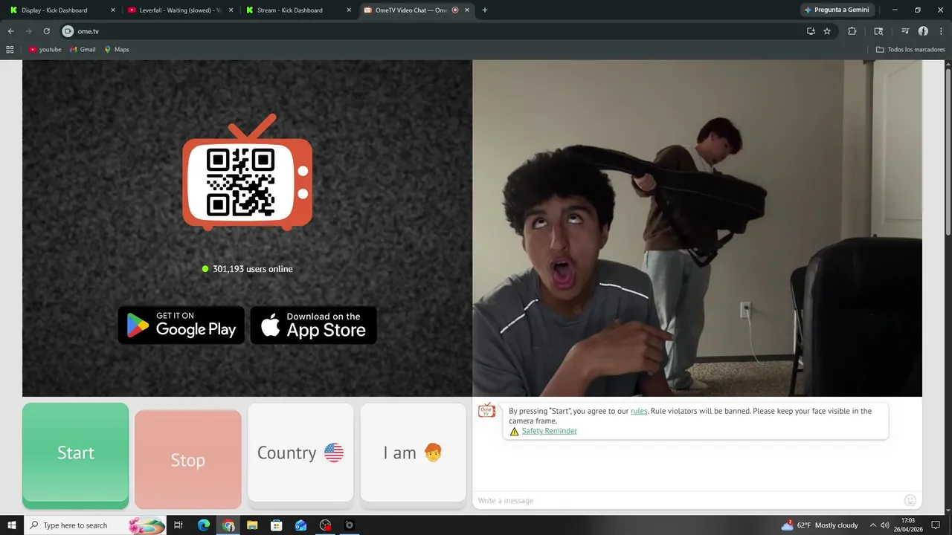
Task: Close the 'Stream - Kick Dashboard' tab
Action: [x=349, y=10]
